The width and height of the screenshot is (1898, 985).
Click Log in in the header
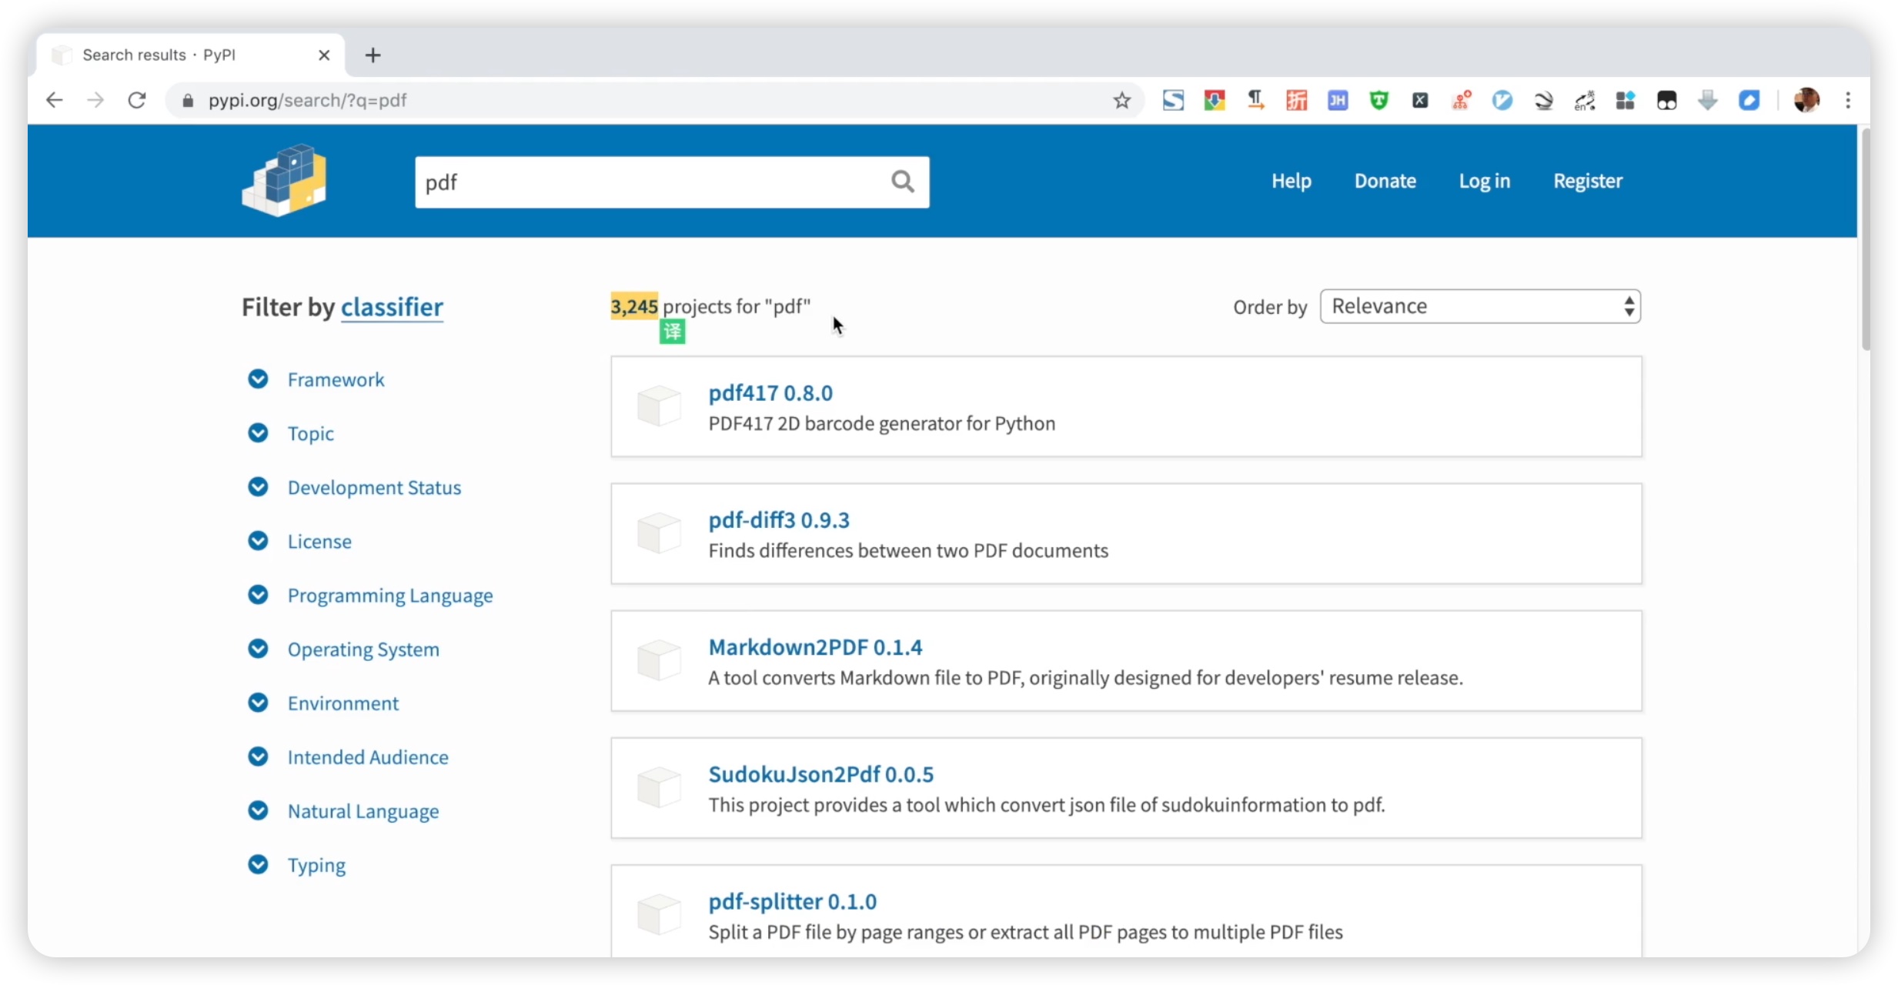coord(1484,181)
